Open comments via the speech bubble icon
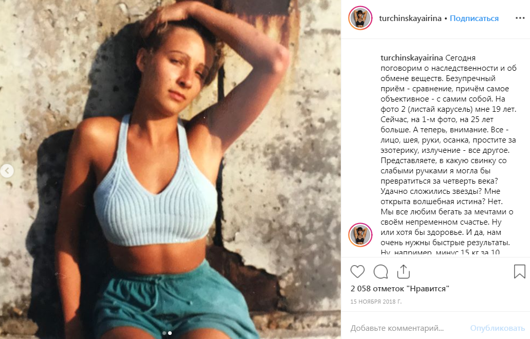The image size is (530, 339). pyautogui.click(x=380, y=271)
